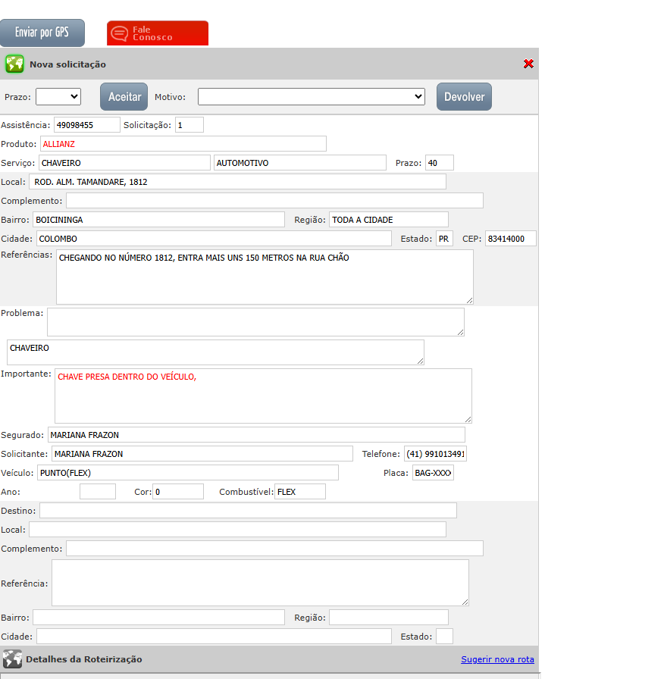Click the empty Ano input field
The width and height of the screenshot is (664, 679).
98,492
